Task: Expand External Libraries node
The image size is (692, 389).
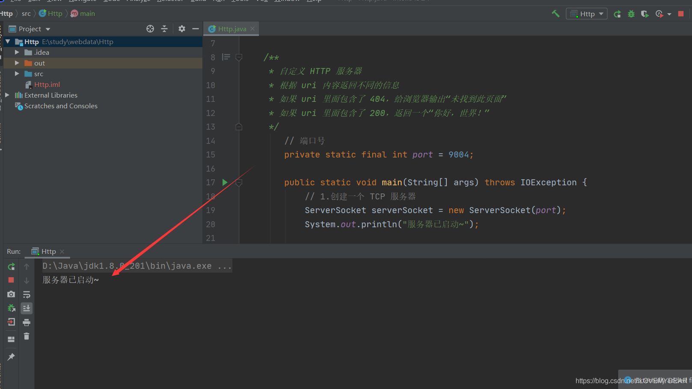Action: tap(7, 95)
